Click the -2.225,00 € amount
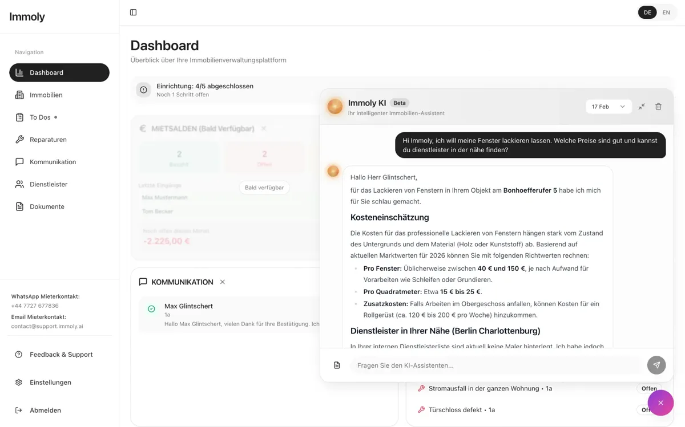The image size is (685, 427). point(167,241)
